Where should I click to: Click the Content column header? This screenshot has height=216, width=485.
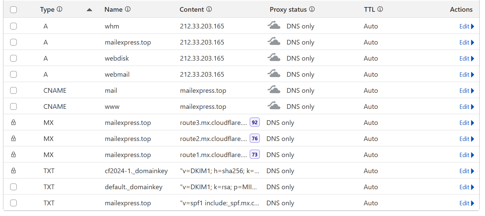(192, 9)
